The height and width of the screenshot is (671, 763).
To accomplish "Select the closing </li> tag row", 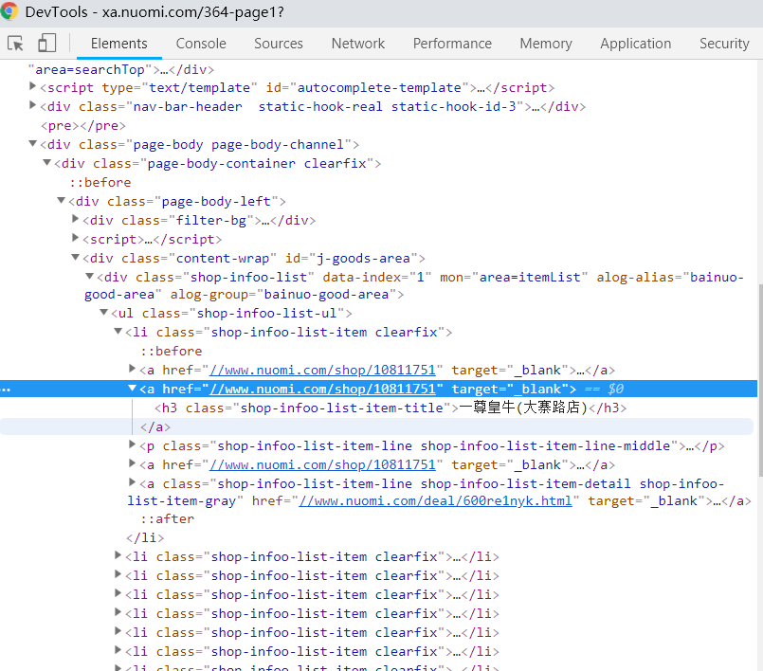I will coord(145,537).
